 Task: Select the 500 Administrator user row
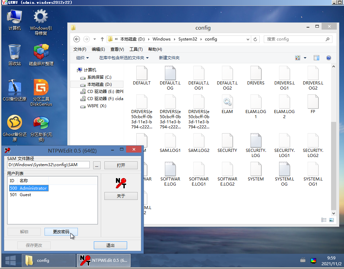click(29, 188)
